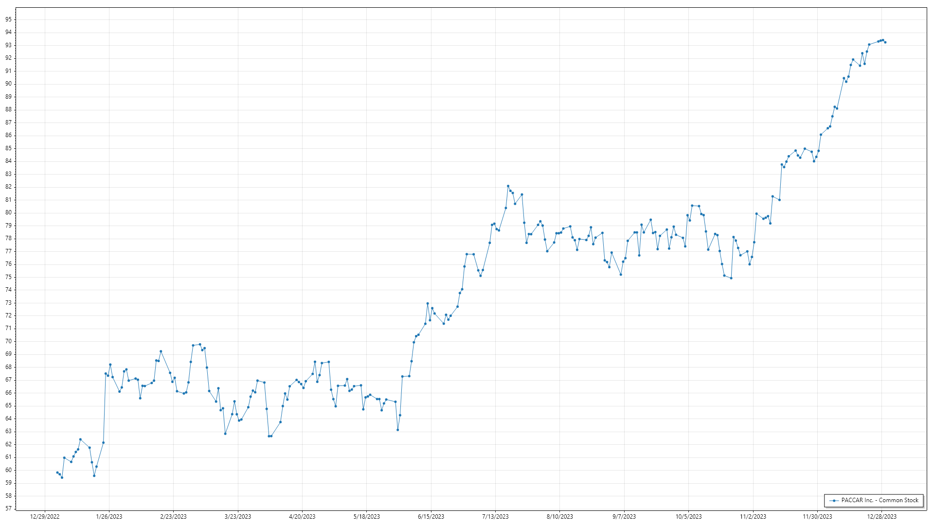
Task: Click the 57 value on the y-axis
Action: [x=8, y=508]
